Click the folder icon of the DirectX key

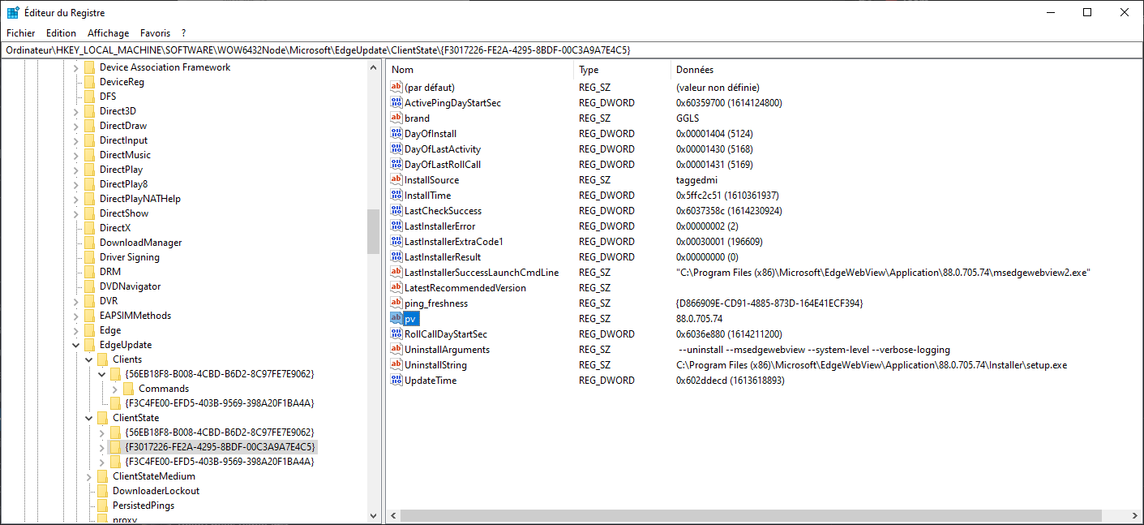click(x=89, y=228)
